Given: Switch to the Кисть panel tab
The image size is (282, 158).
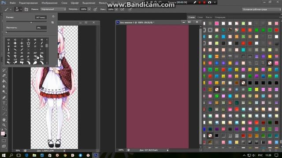Looking at the screenshot, I should pyautogui.click(x=208, y=17).
